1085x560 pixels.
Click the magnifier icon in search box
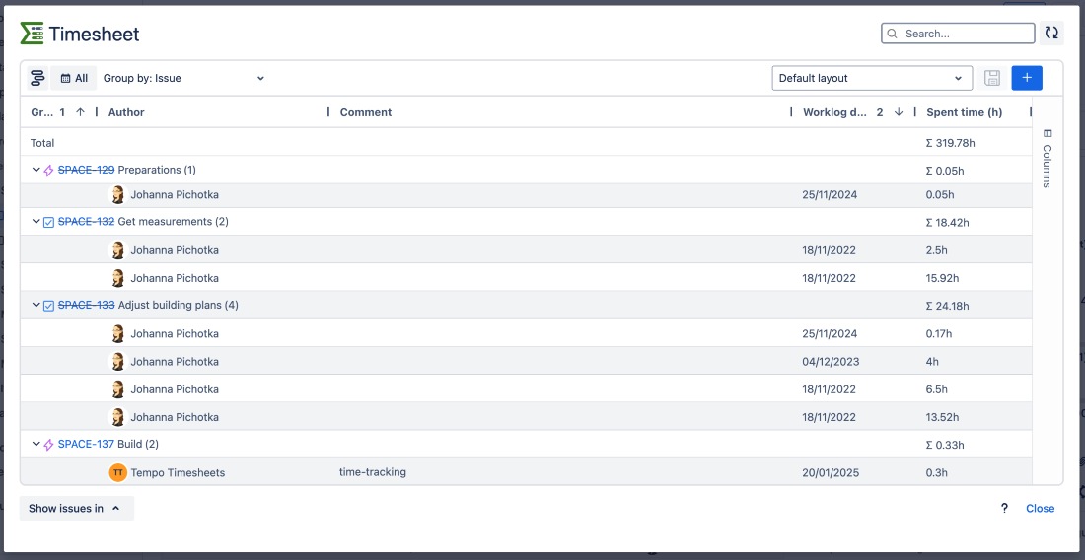point(893,34)
